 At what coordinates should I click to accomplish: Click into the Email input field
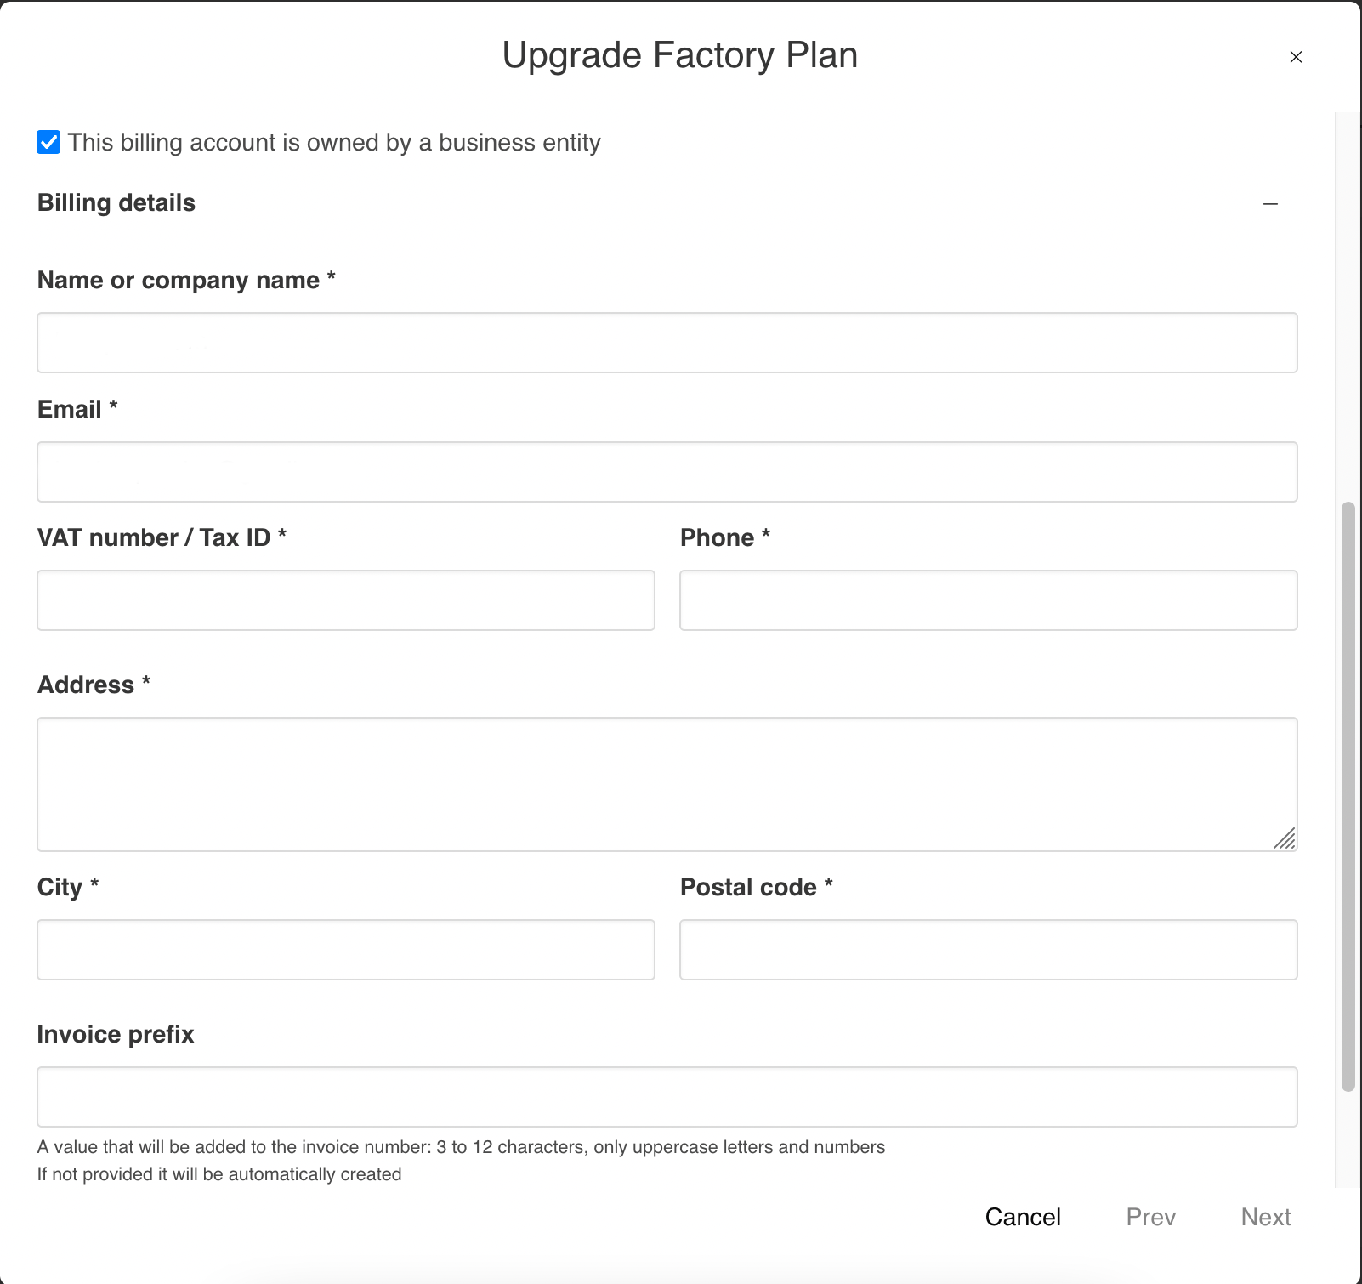point(667,472)
